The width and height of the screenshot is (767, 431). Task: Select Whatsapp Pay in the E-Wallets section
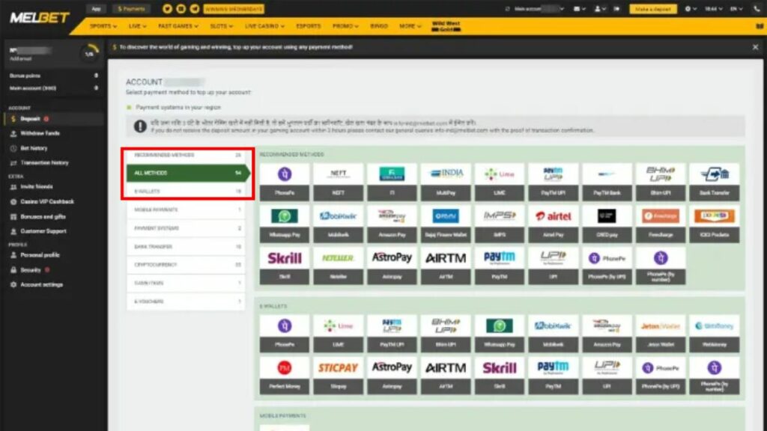(x=500, y=334)
